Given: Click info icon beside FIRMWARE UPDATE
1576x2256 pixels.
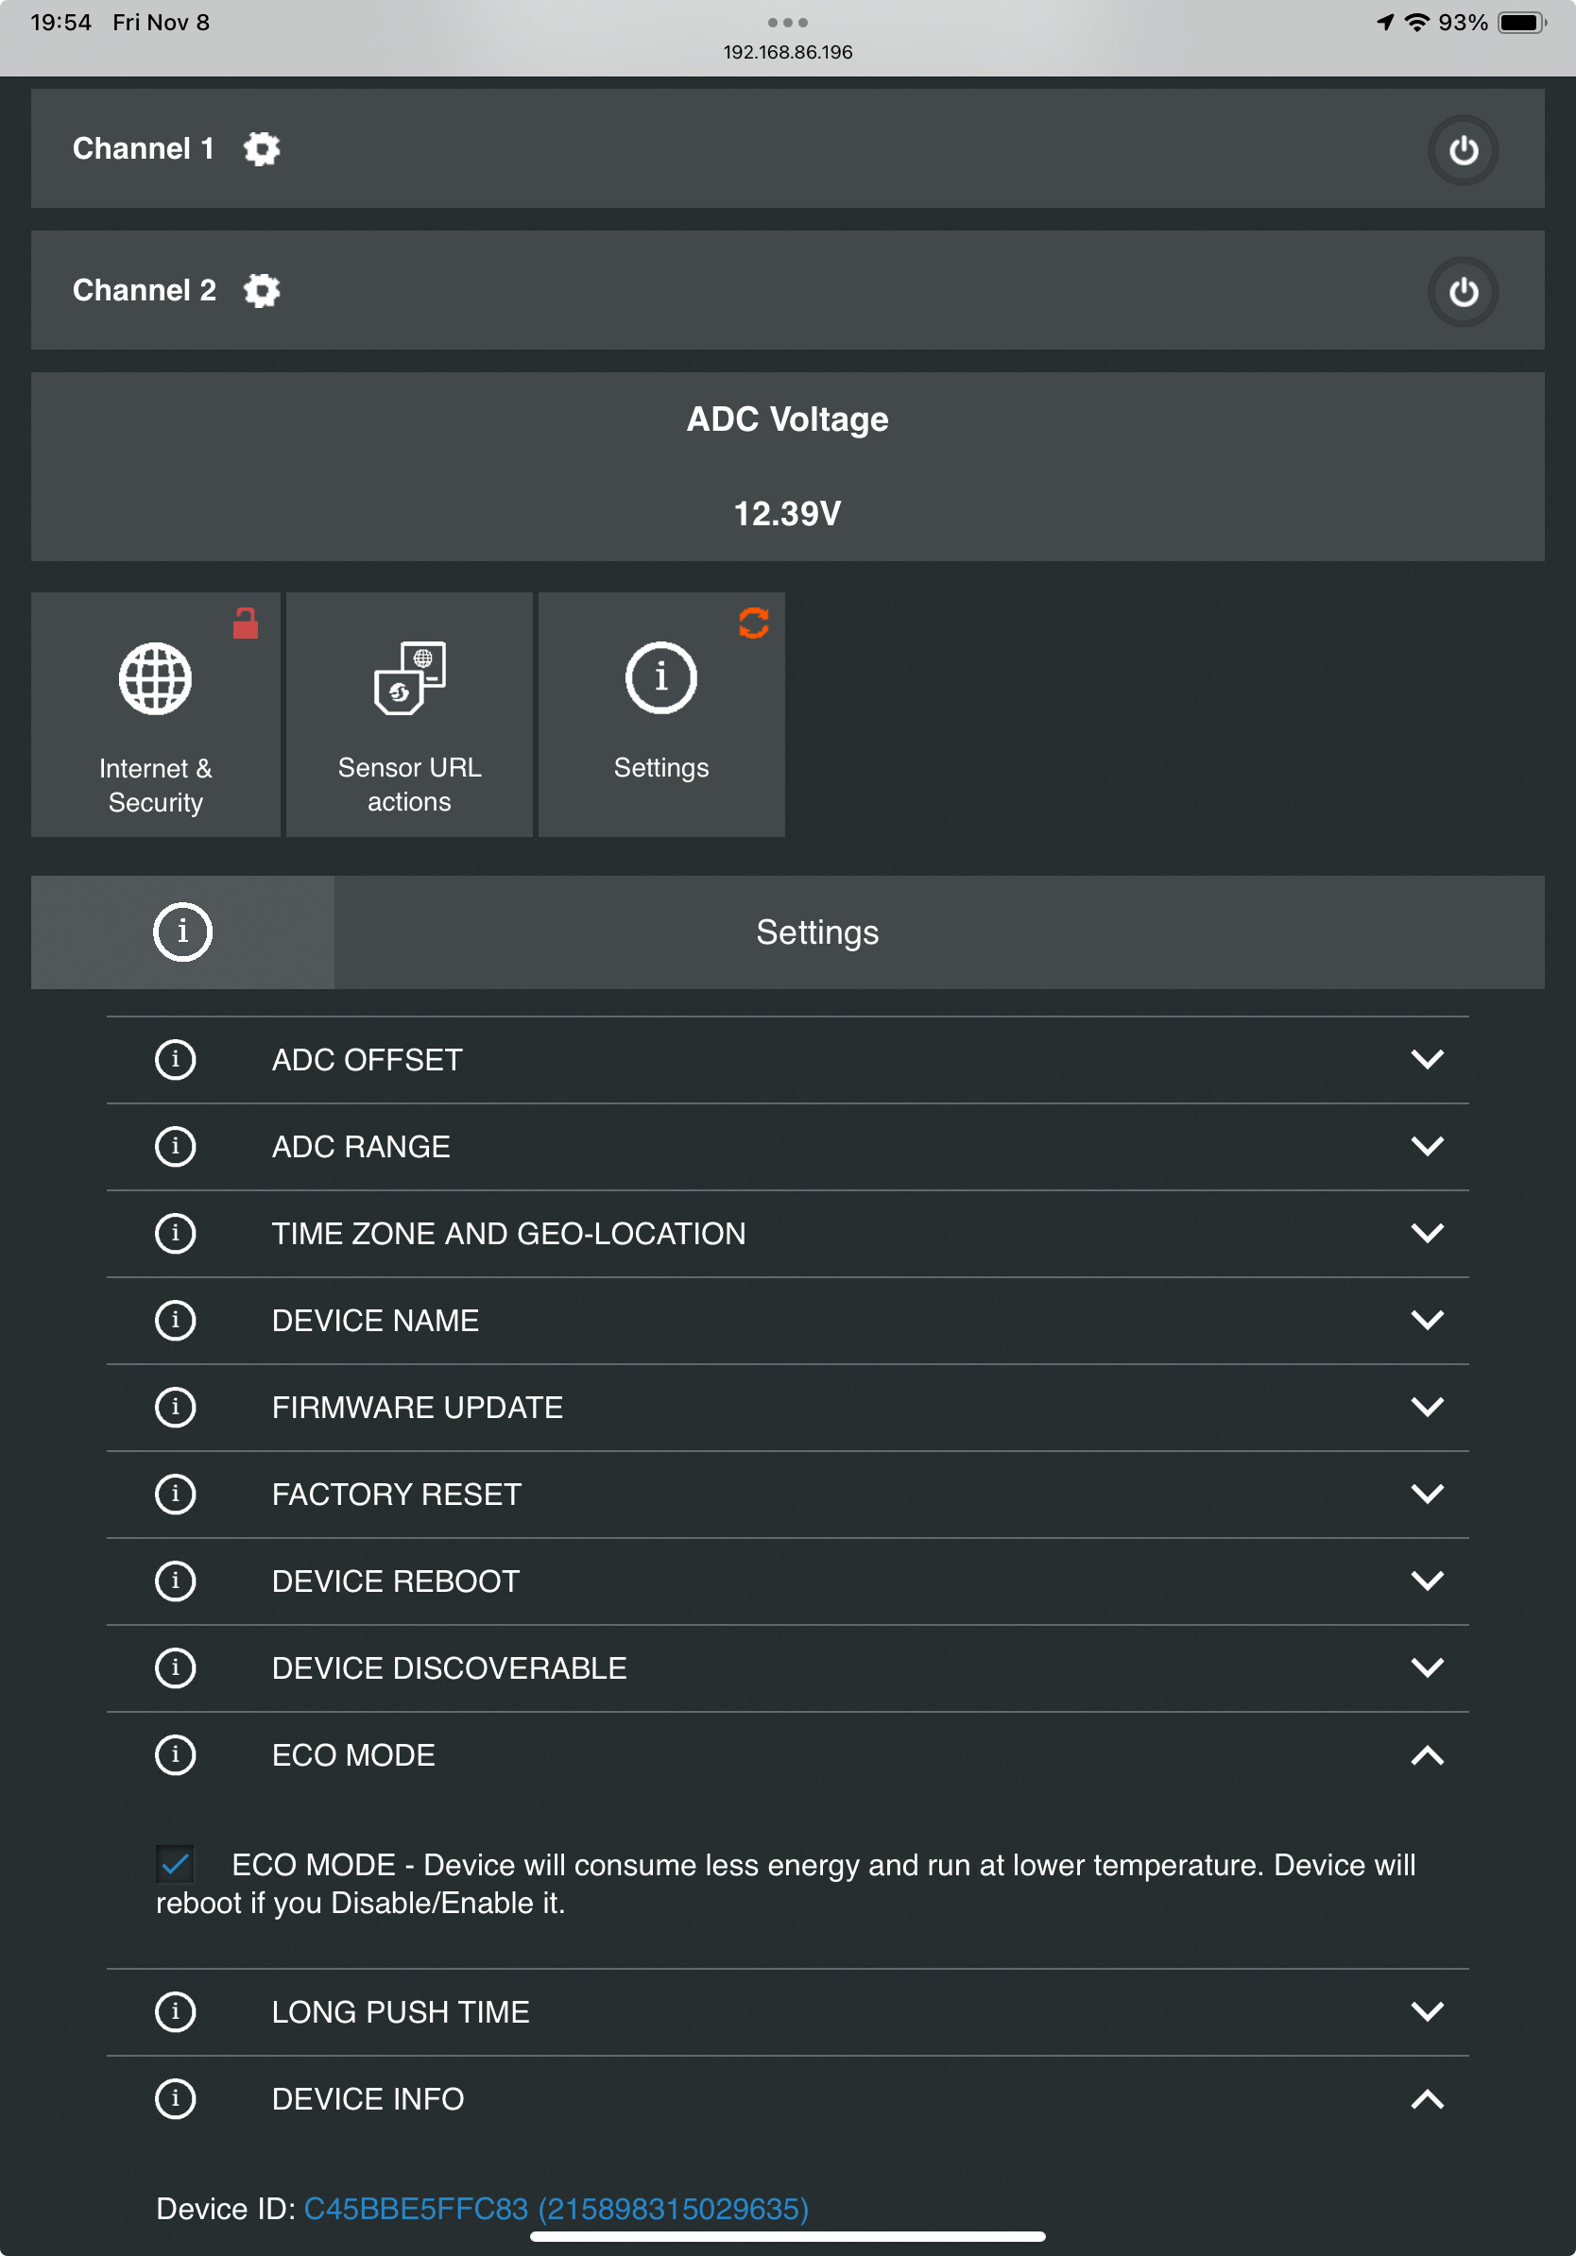Looking at the screenshot, I should [175, 1407].
